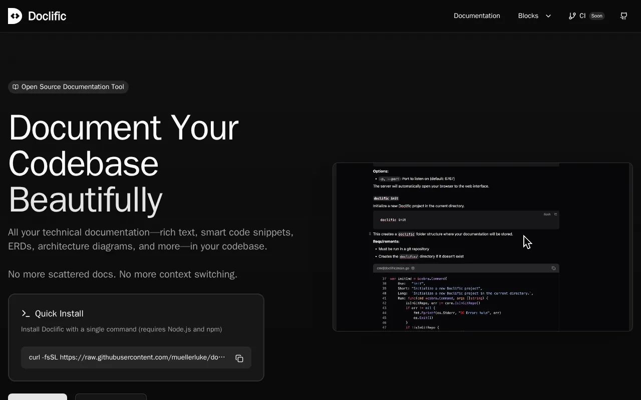Open the GitHub repository icon
Image resolution: width=641 pixels, height=400 pixels.
point(623,16)
